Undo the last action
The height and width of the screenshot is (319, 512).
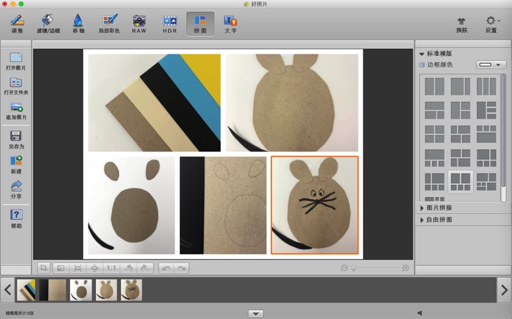(x=166, y=268)
